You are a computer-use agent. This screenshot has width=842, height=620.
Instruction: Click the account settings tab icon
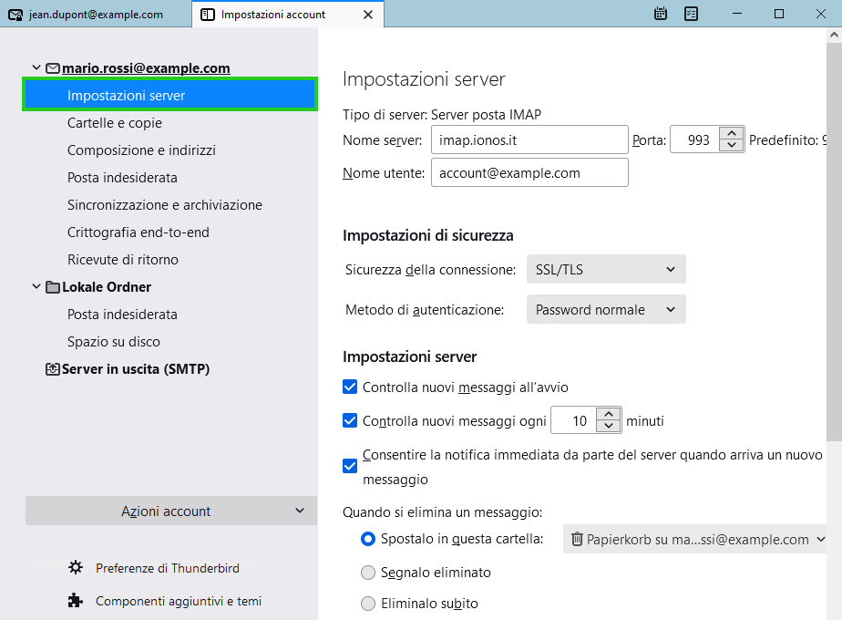coord(207,15)
